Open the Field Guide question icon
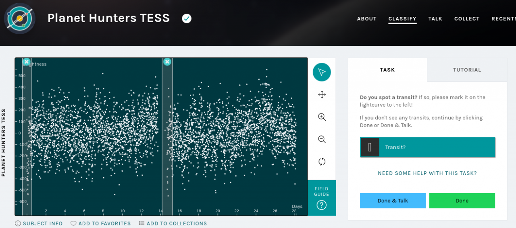Screen dimensions: 516x228 (x=321, y=205)
